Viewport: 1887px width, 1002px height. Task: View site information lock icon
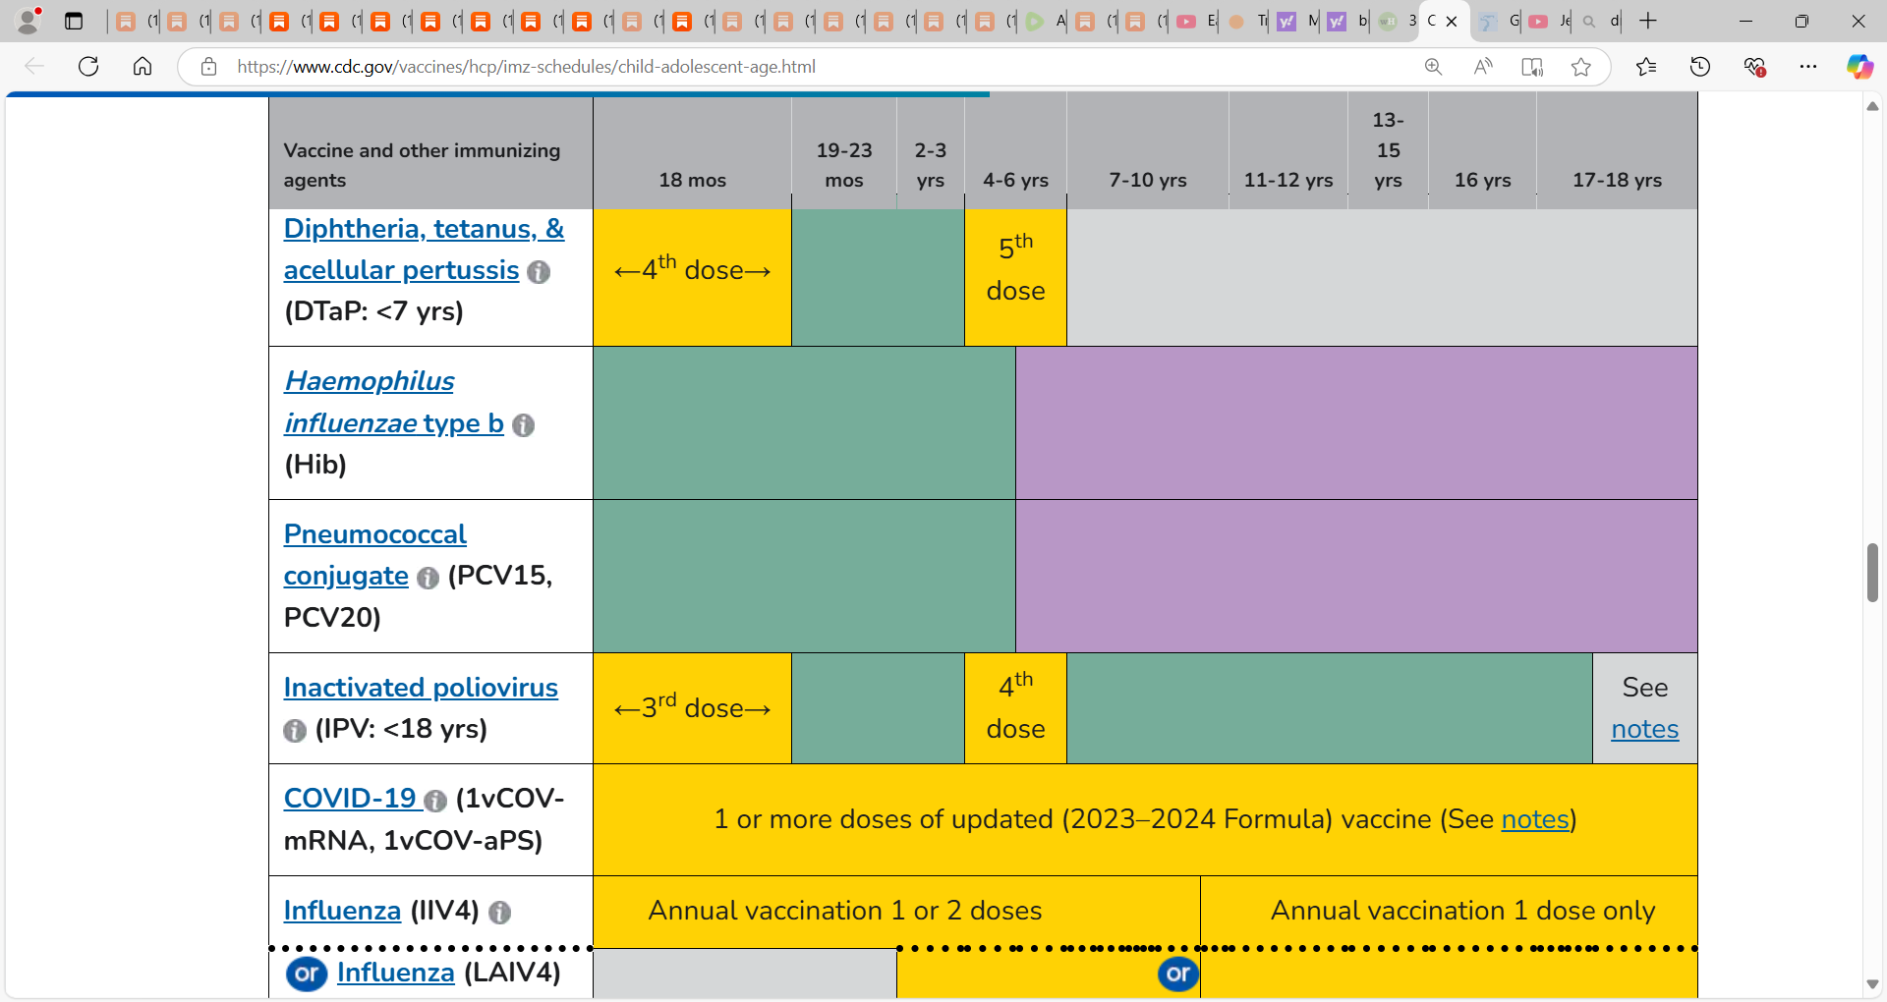pyautogui.click(x=208, y=67)
